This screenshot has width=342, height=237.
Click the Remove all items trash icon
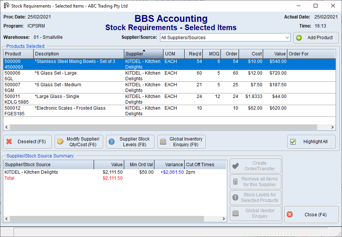(236, 182)
